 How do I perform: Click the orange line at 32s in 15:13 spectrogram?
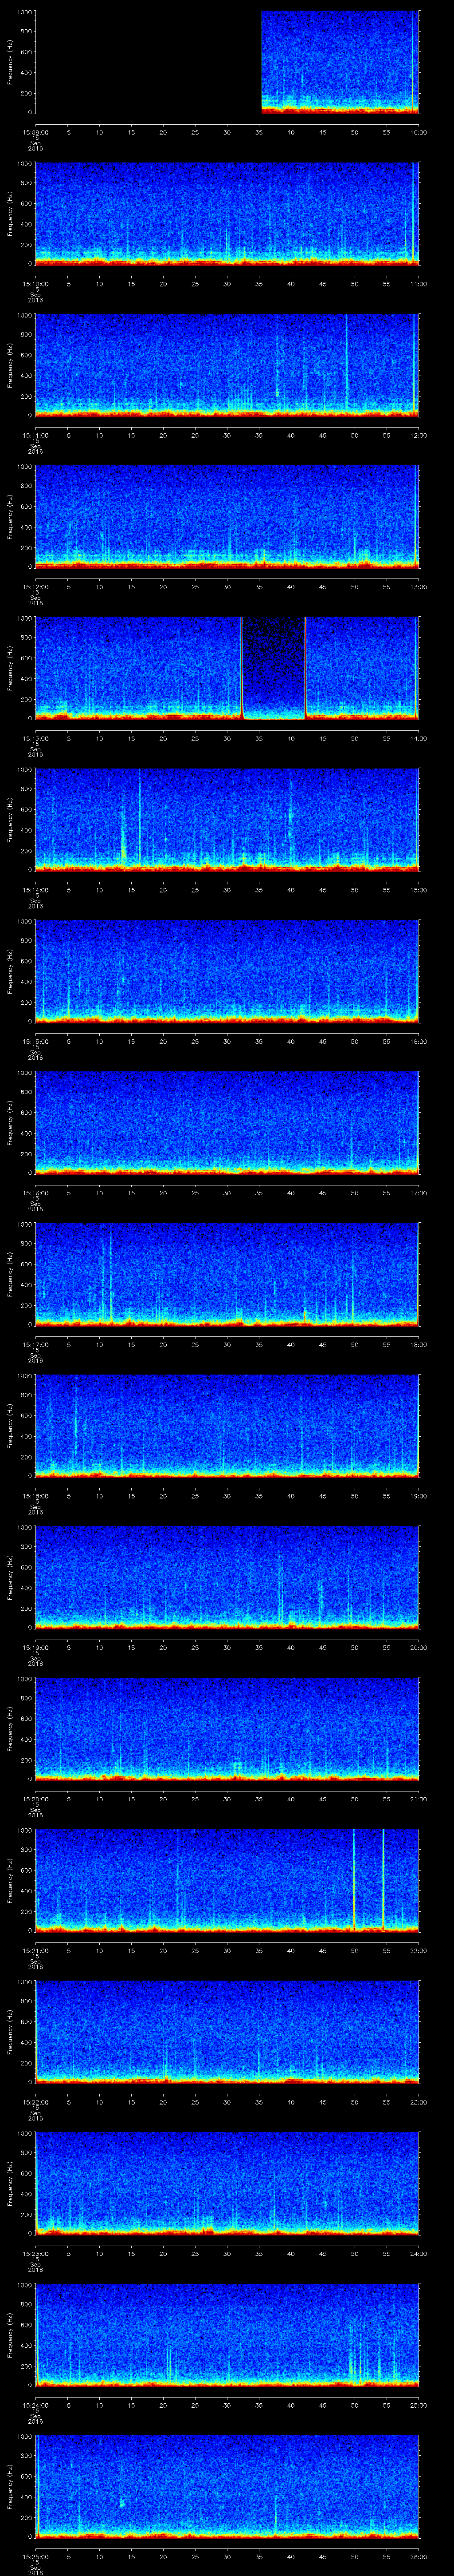[242, 667]
